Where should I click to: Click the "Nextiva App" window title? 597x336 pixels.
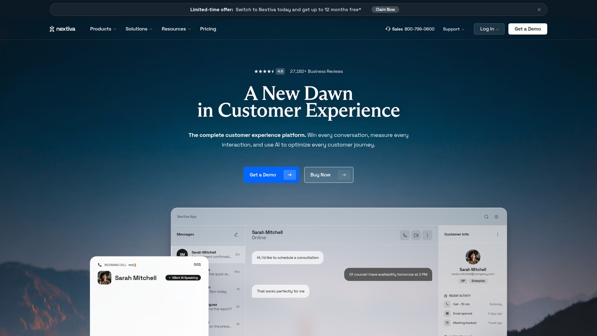(187, 217)
